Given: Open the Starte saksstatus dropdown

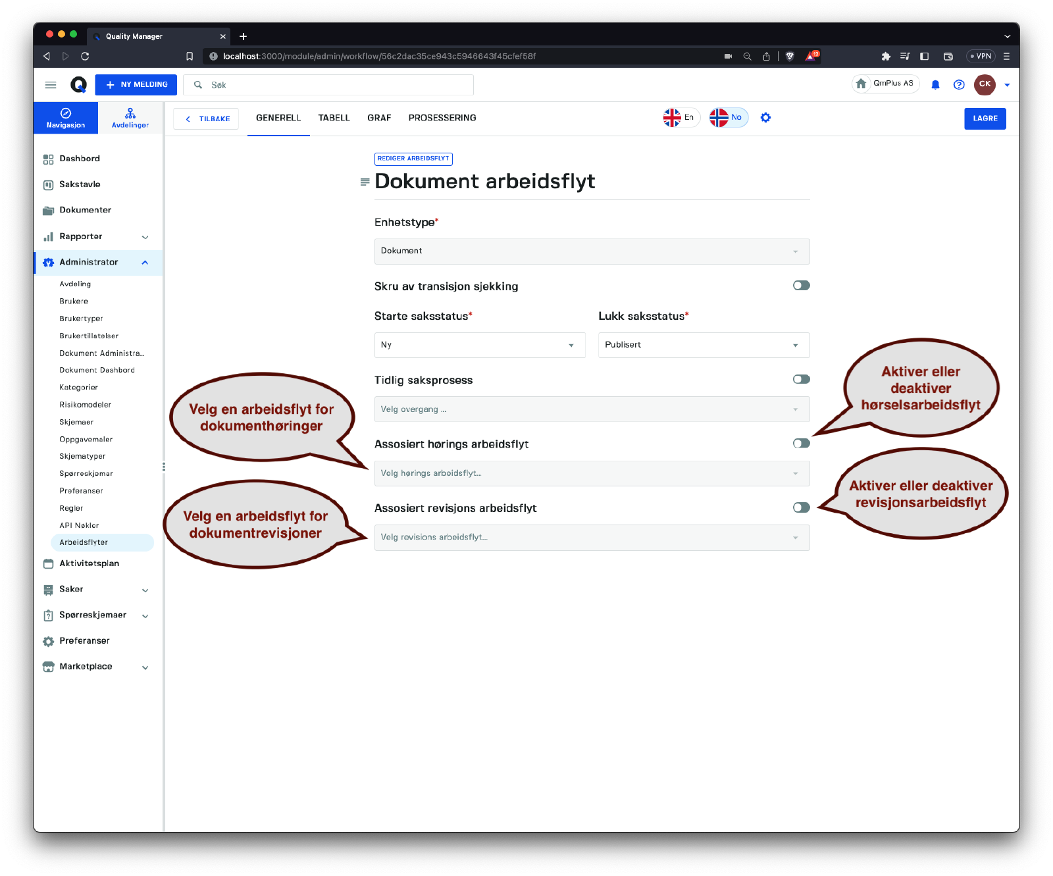Looking at the screenshot, I should tap(479, 345).
